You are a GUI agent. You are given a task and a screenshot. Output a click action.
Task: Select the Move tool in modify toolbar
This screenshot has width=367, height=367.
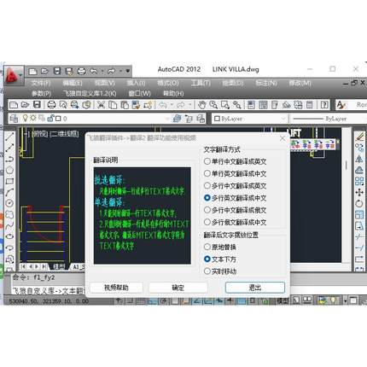click(x=359, y=192)
